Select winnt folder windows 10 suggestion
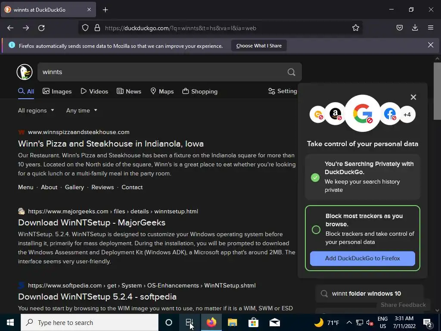Viewport: 441px width, 331px height. click(369, 293)
